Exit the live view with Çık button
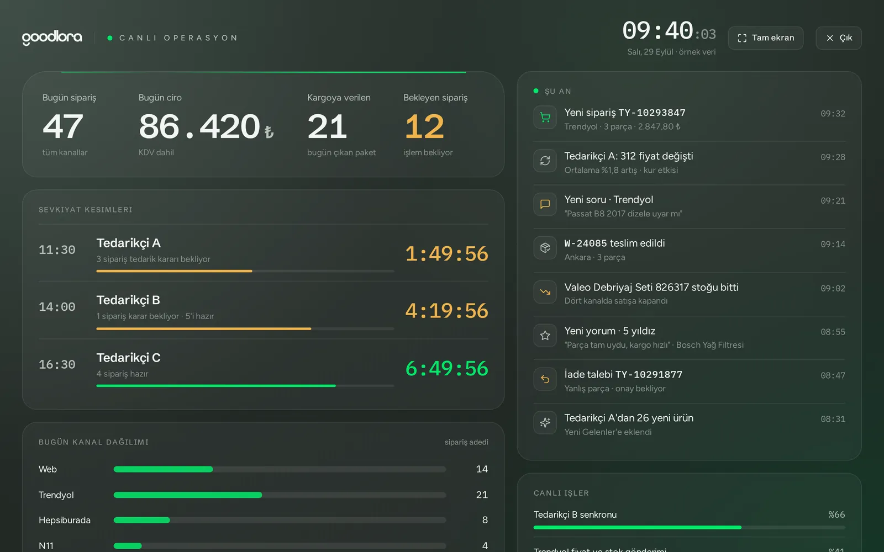The width and height of the screenshot is (884, 552). [x=839, y=38]
